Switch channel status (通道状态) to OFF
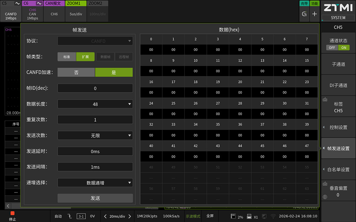 pos(332,48)
